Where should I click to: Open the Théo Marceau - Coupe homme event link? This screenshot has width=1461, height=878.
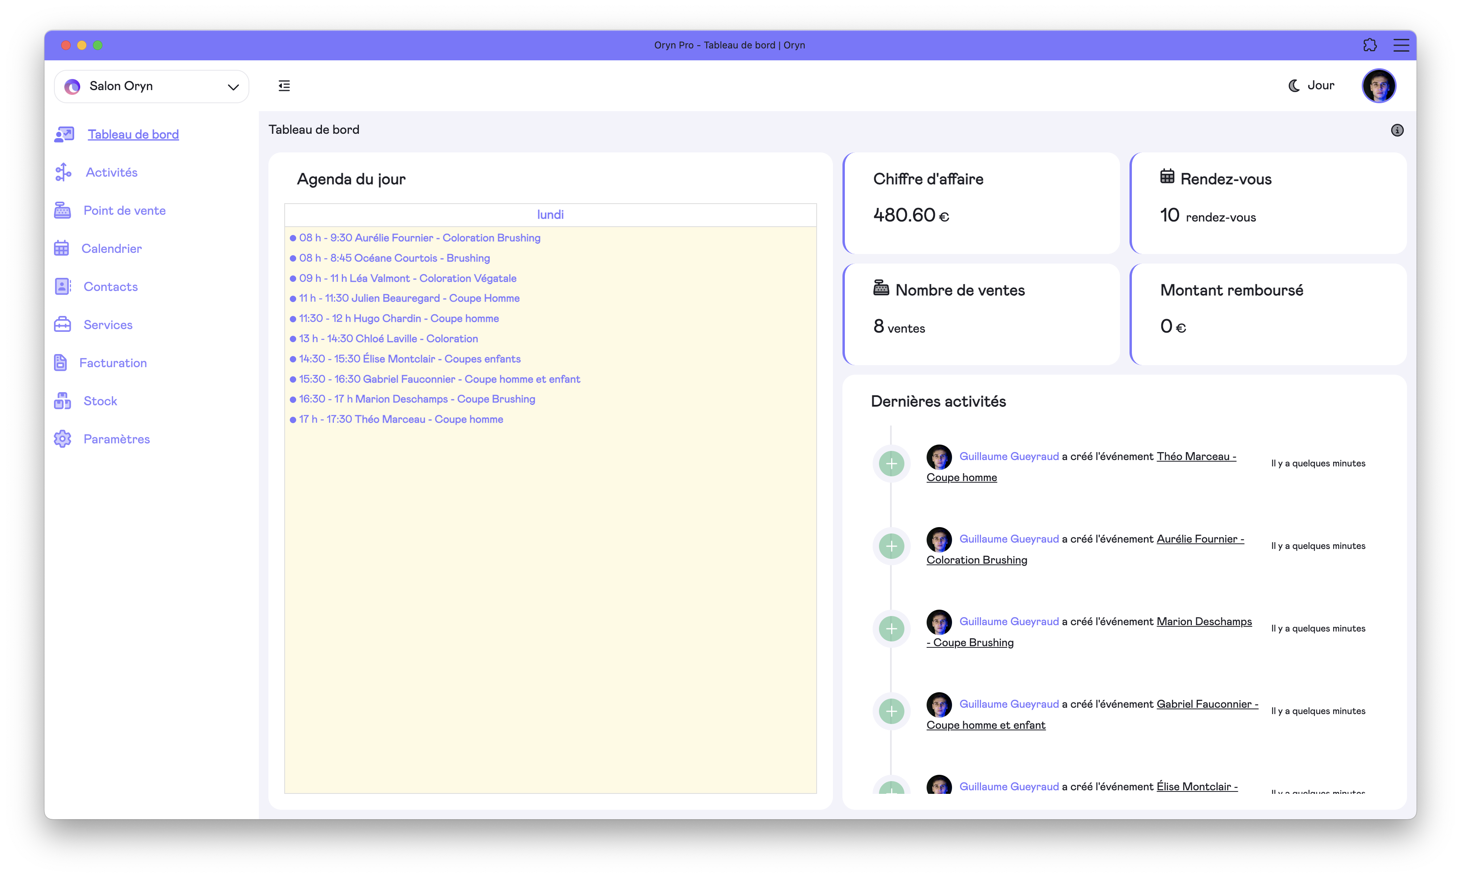point(1195,457)
